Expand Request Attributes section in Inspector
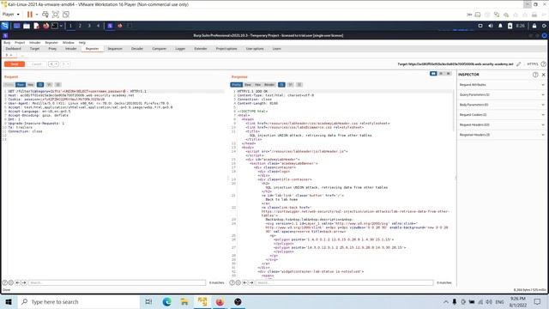 [x=501, y=85]
